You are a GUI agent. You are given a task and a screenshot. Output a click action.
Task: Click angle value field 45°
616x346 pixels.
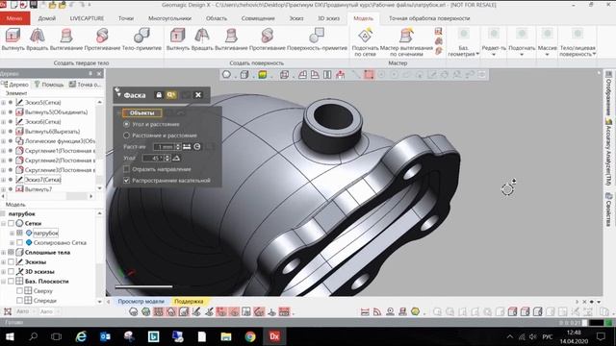pyautogui.click(x=154, y=158)
